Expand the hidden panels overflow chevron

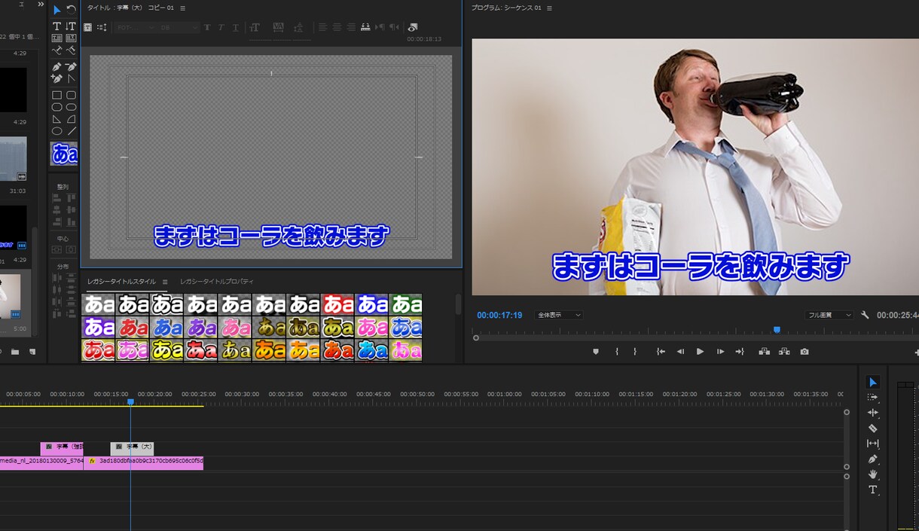pos(41,5)
